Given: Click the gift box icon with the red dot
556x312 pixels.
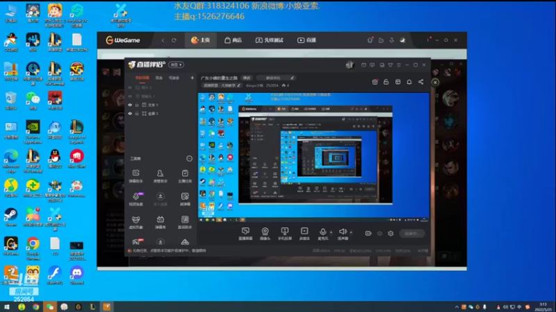Looking at the screenshot, I should pyautogui.click(x=375, y=82).
